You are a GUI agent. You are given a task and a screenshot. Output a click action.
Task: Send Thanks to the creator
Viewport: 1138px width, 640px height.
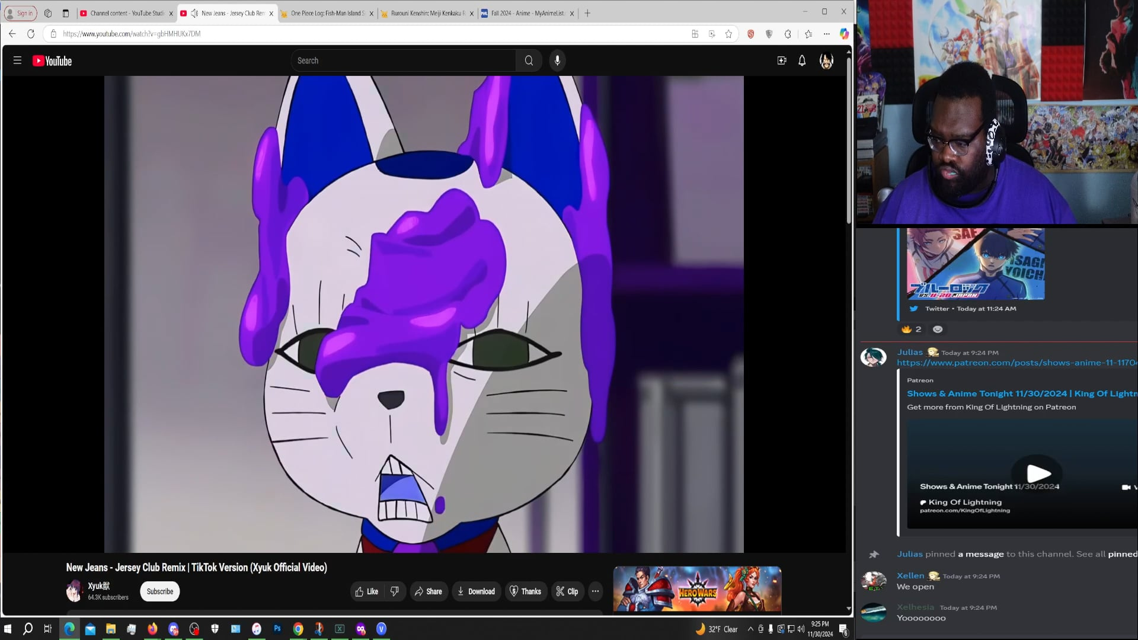[x=526, y=591]
